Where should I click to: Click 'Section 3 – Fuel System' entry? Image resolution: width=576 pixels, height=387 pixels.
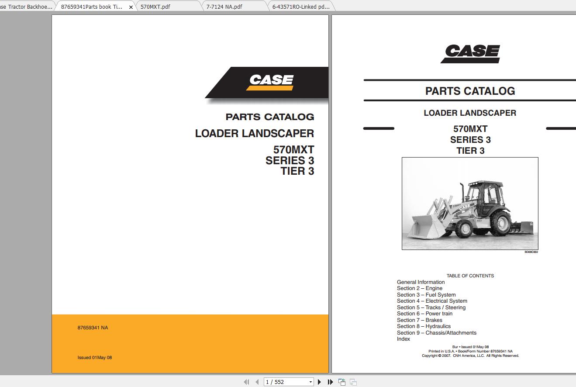coord(426,295)
